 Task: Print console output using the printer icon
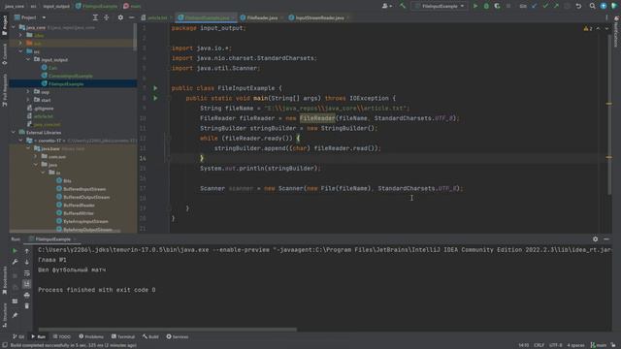click(27, 295)
